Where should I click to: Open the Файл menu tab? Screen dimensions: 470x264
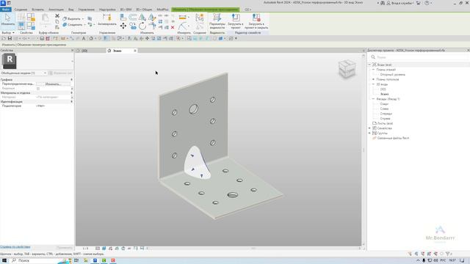(6, 10)
